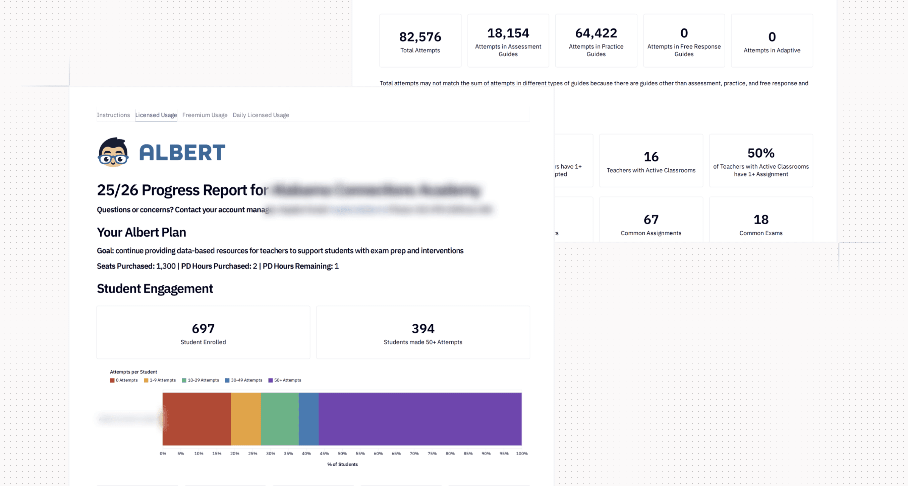Click the 82,576 Total Attempts card

click(x=420, y=40)
